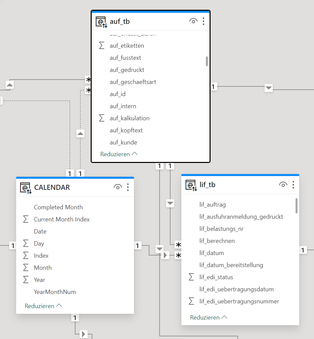
Task: Select the auf_fusstext field
Action: [x=125, y=58]
